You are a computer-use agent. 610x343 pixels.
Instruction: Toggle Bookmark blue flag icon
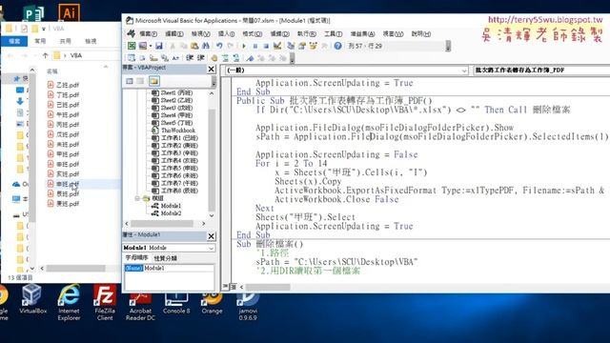pos(250,58)
